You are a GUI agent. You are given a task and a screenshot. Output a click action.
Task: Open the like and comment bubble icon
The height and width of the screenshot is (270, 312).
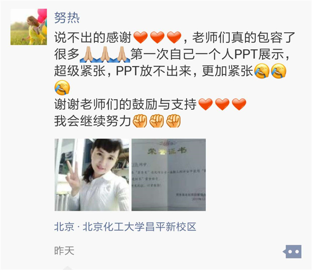click(x=292, y=252)
